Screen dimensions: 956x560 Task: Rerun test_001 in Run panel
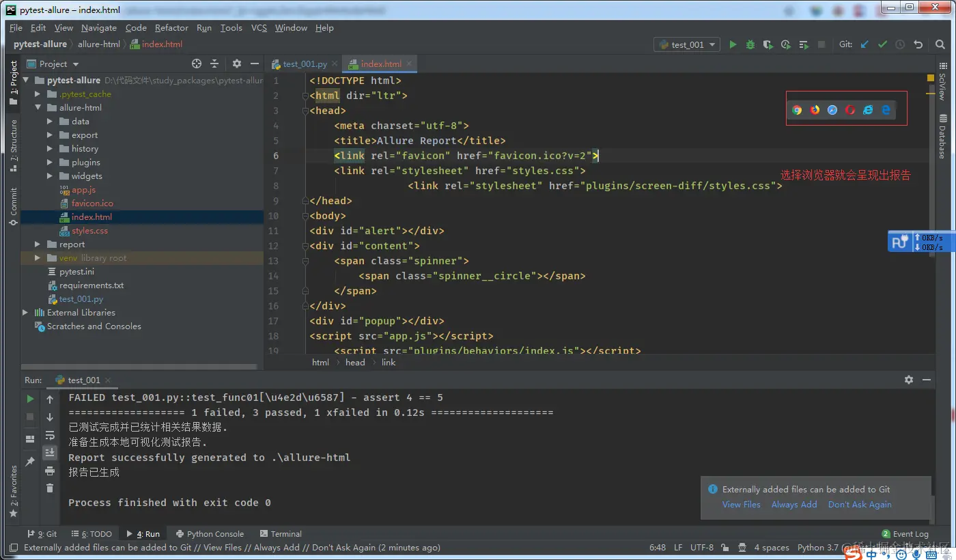click(30, 399)
